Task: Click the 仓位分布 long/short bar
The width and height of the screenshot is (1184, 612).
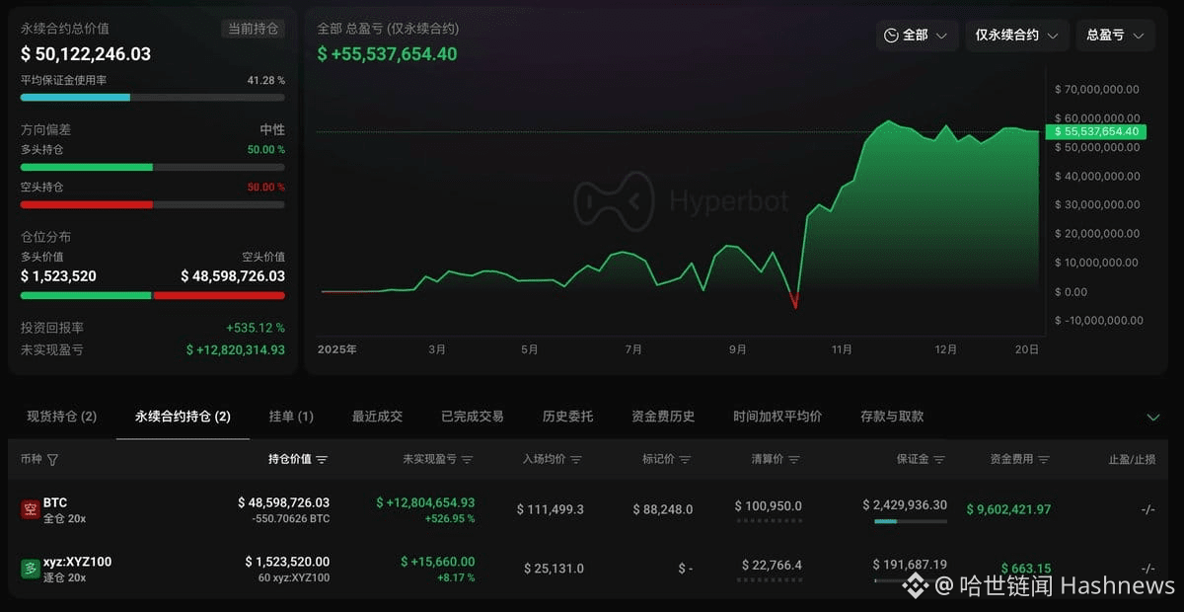Action: 153,295
